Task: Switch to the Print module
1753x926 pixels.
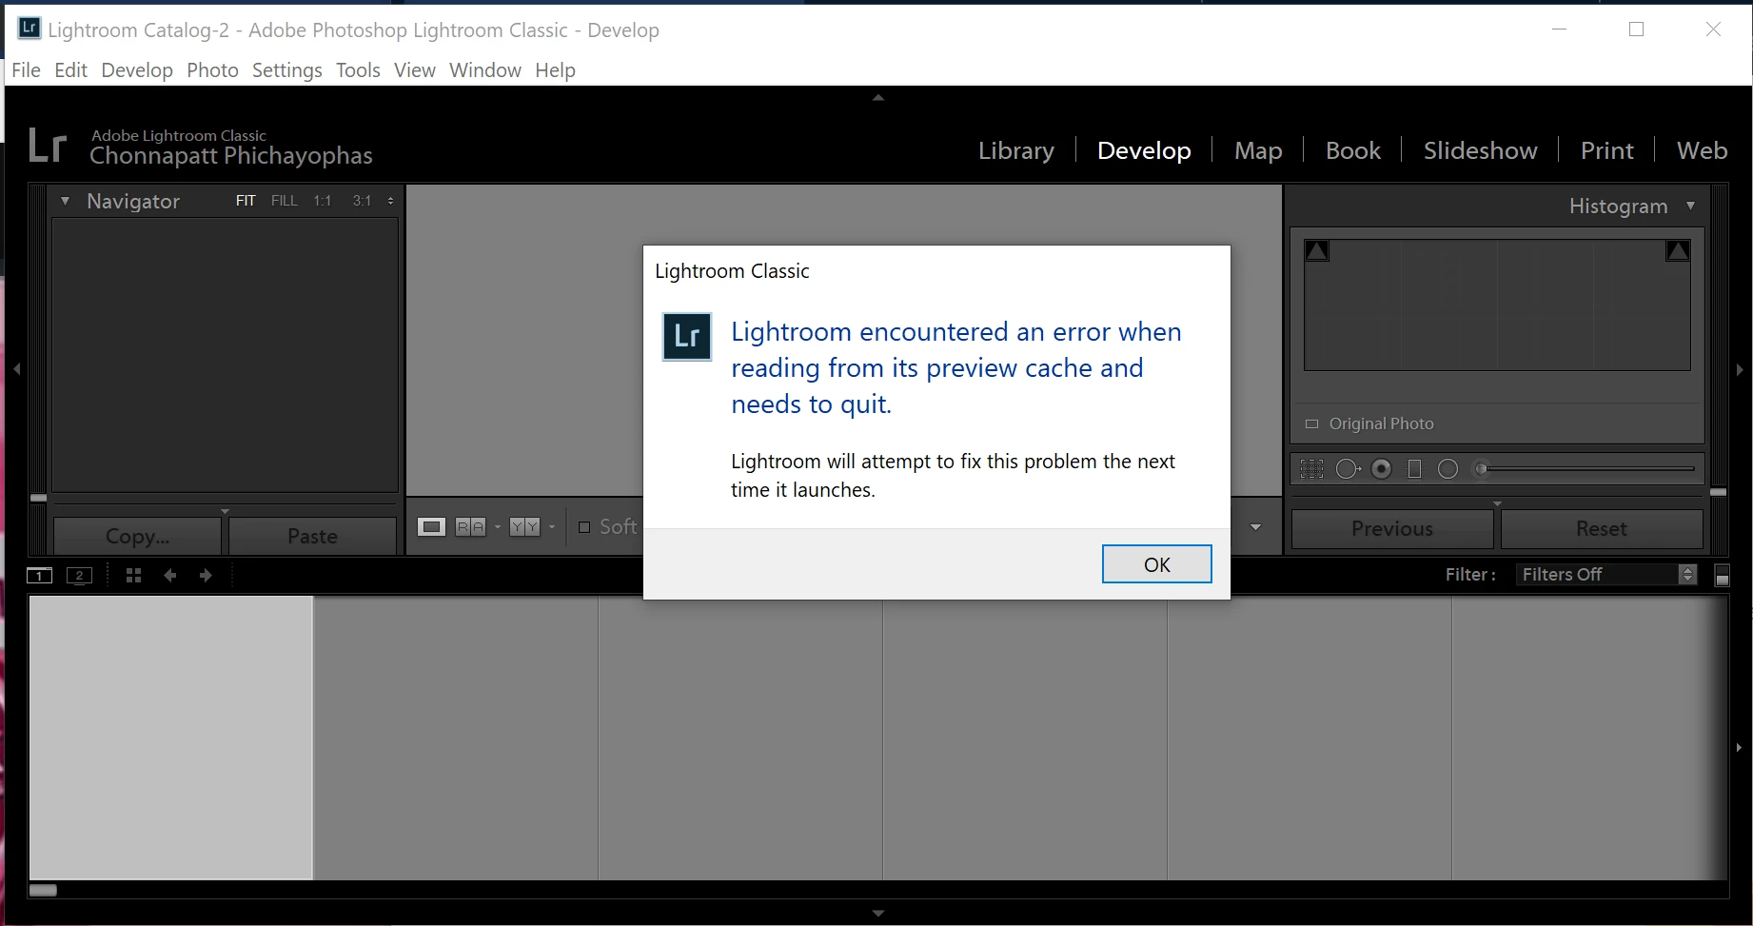Action: (x=1606, y=150)
